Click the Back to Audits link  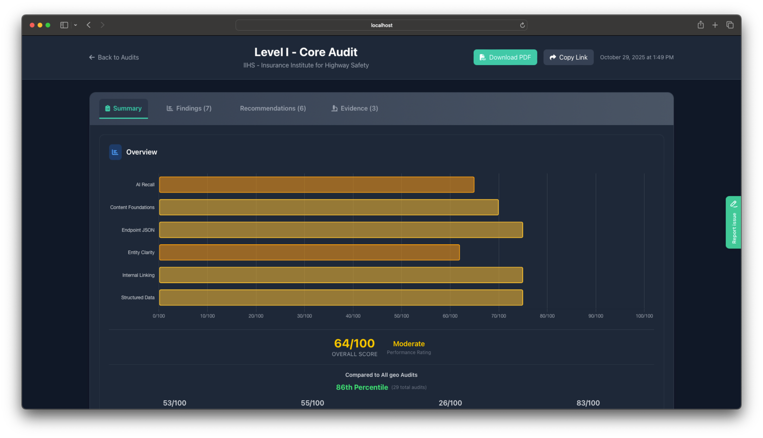tap(113, 57)
